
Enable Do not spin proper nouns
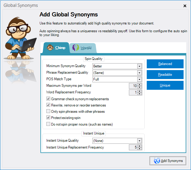pyautogui.click(x=48, y=124)
